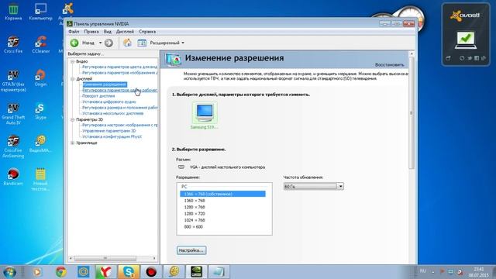This screenshot has height=279, width=496.
Task: Click the Windows Start orb
Action: pyautogui.click(x=9, y=272)
